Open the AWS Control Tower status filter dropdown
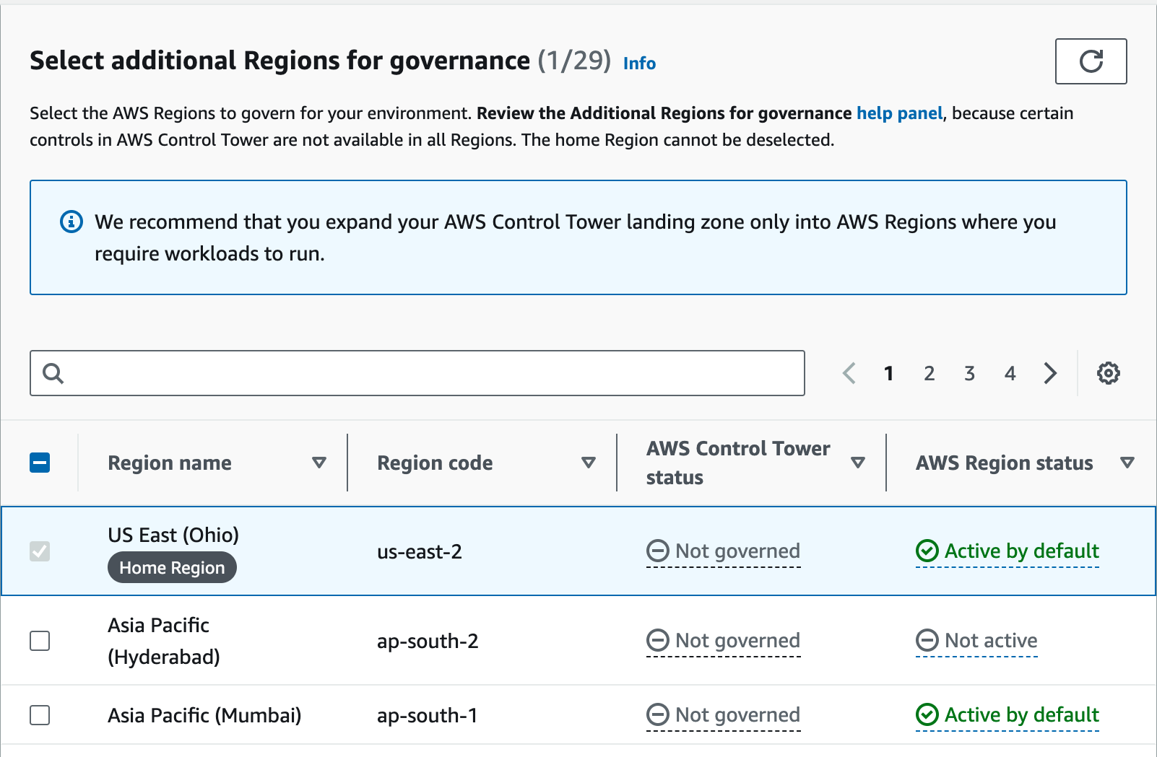This screenshot has height=757, width=1157. click(859, 463)
